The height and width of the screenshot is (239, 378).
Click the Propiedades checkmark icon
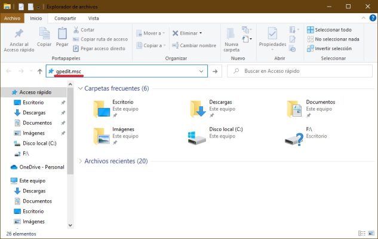272,33
